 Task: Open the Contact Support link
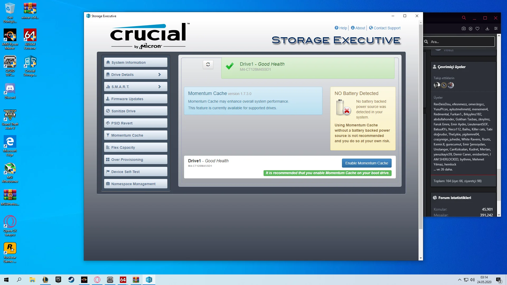coord(387,28)
